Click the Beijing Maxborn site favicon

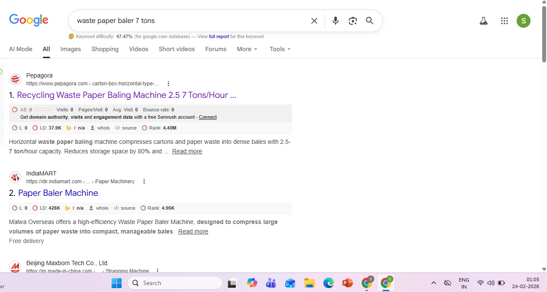click(15, 266)
